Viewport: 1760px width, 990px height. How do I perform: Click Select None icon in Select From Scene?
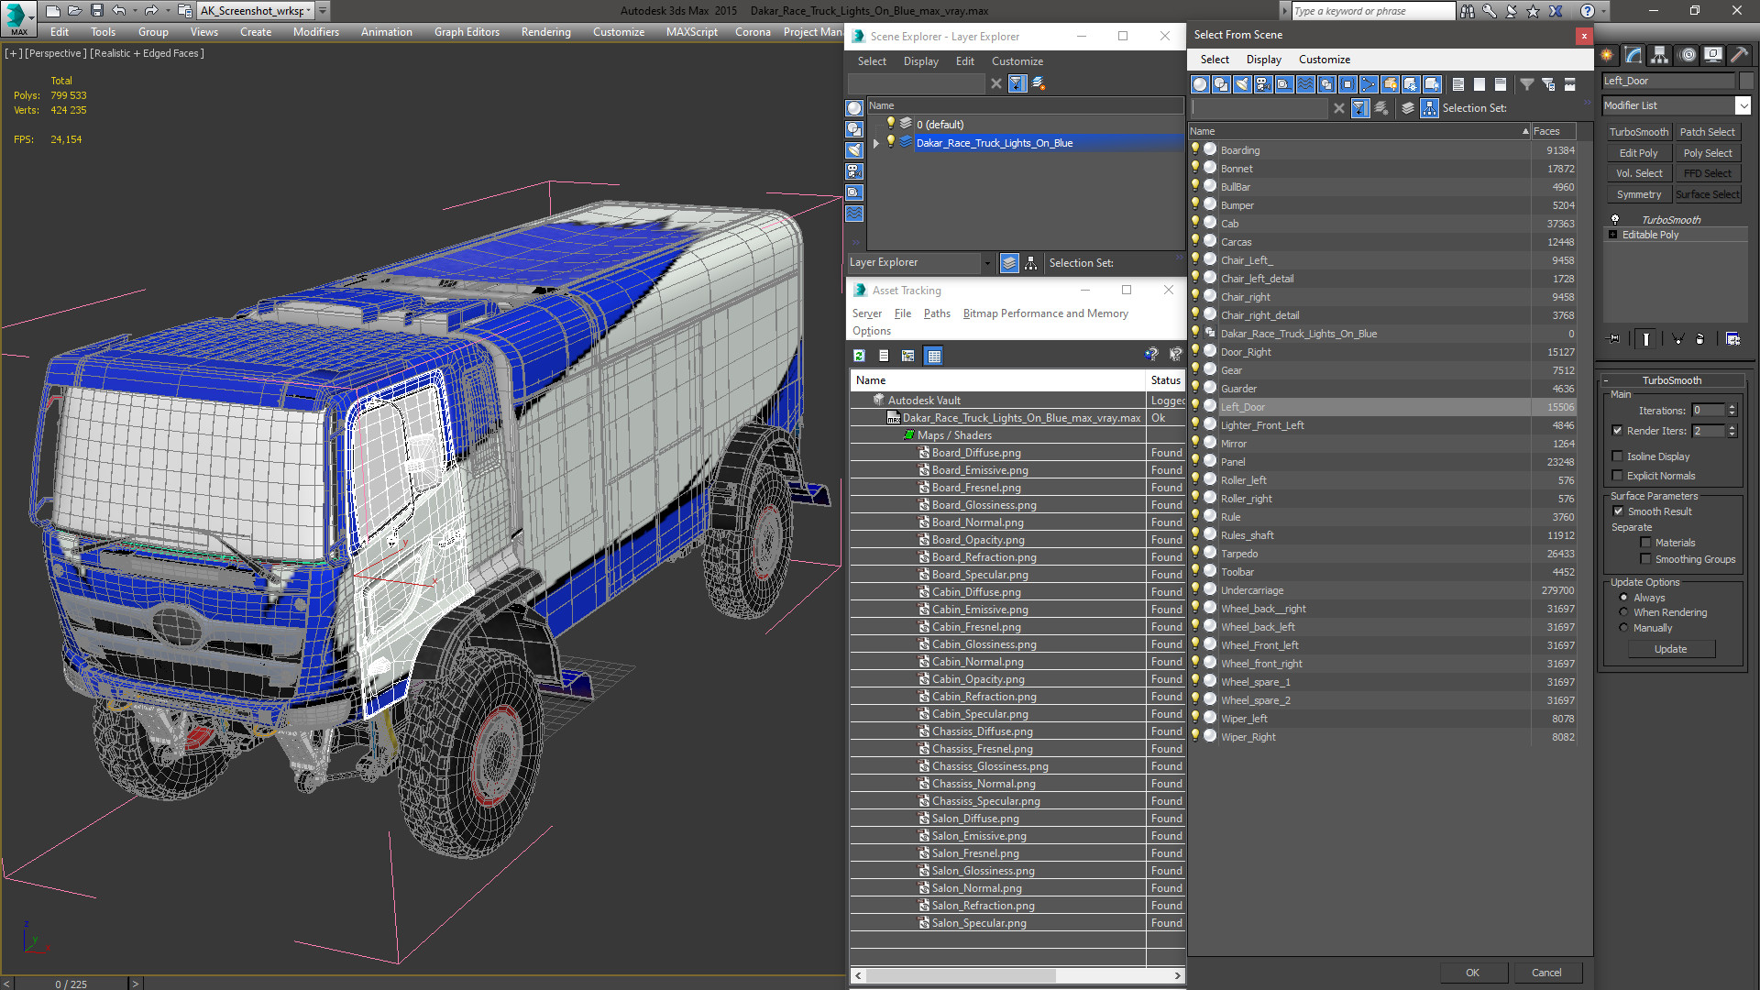coord(1479,84)
